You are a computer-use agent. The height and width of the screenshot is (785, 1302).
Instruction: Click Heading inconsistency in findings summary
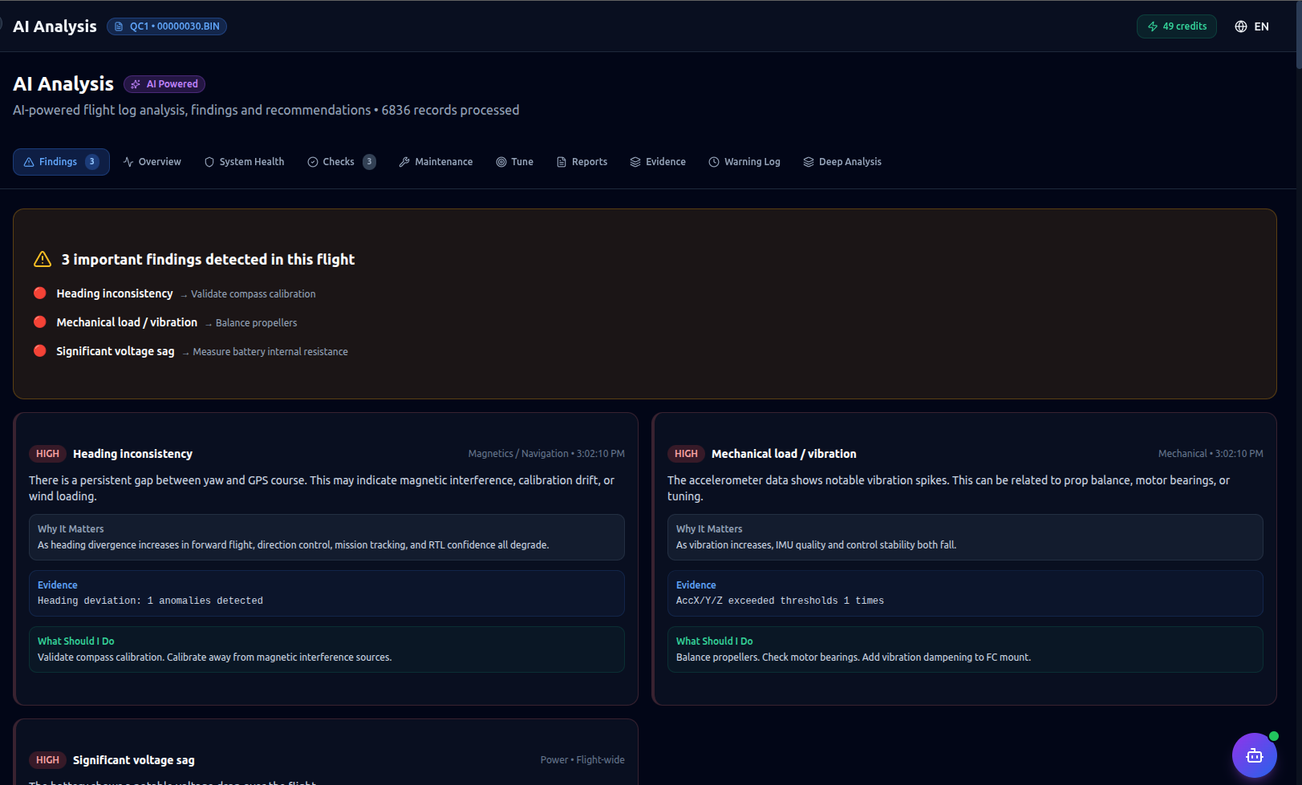click(115, 293)
